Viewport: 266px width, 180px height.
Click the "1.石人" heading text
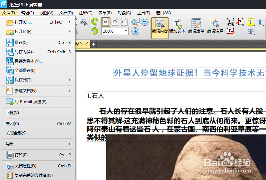(x=95, y=96)
